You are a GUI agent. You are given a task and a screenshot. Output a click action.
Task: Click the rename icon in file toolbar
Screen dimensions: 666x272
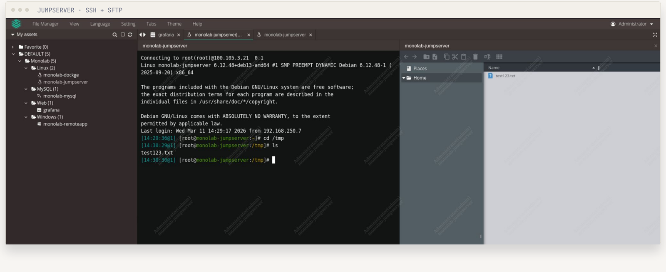tap(487, 57)
